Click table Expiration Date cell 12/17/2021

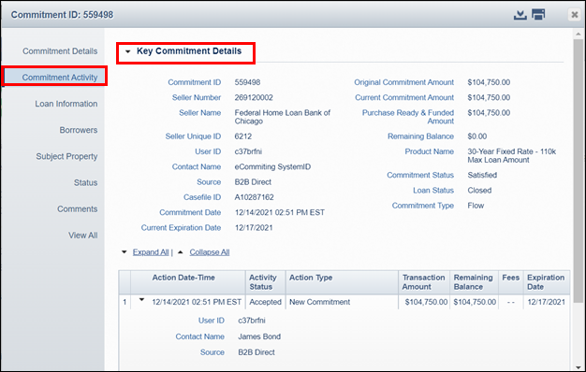[546, 302]
